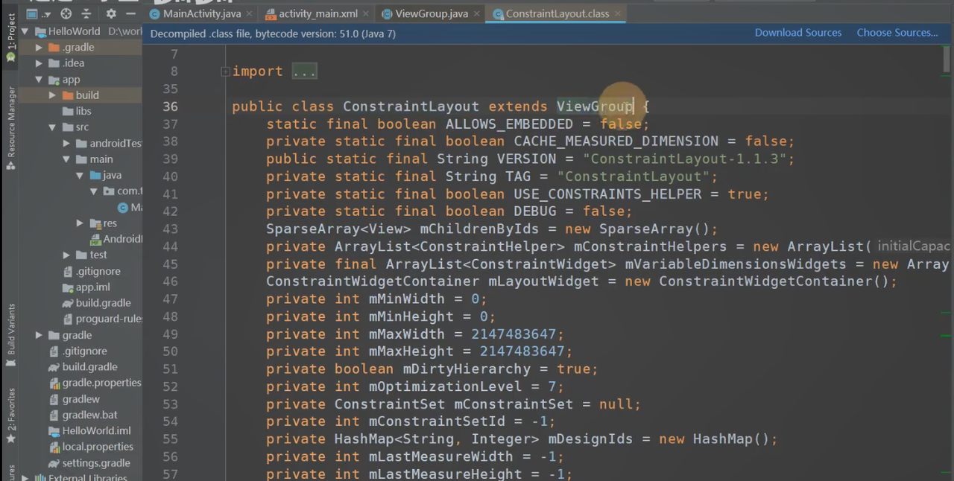954x481 pixels.
Task: Expand the res folder
Action: click(x=80, y=223)
